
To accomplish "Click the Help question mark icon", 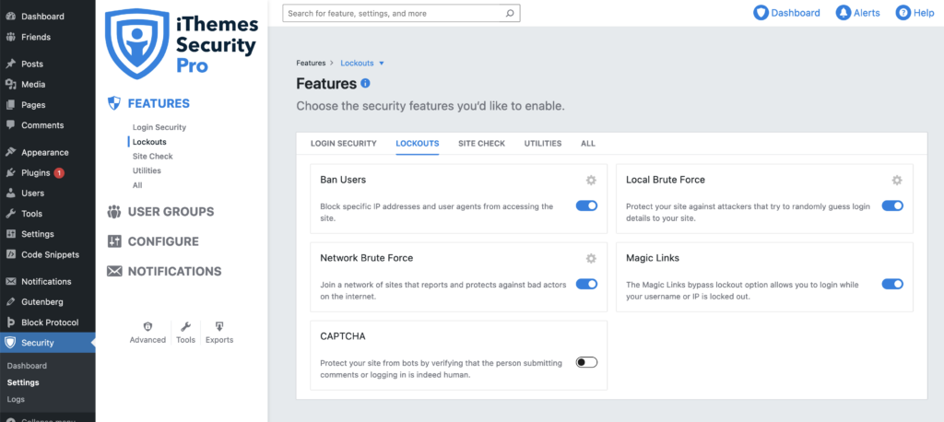I will (903, 13).
